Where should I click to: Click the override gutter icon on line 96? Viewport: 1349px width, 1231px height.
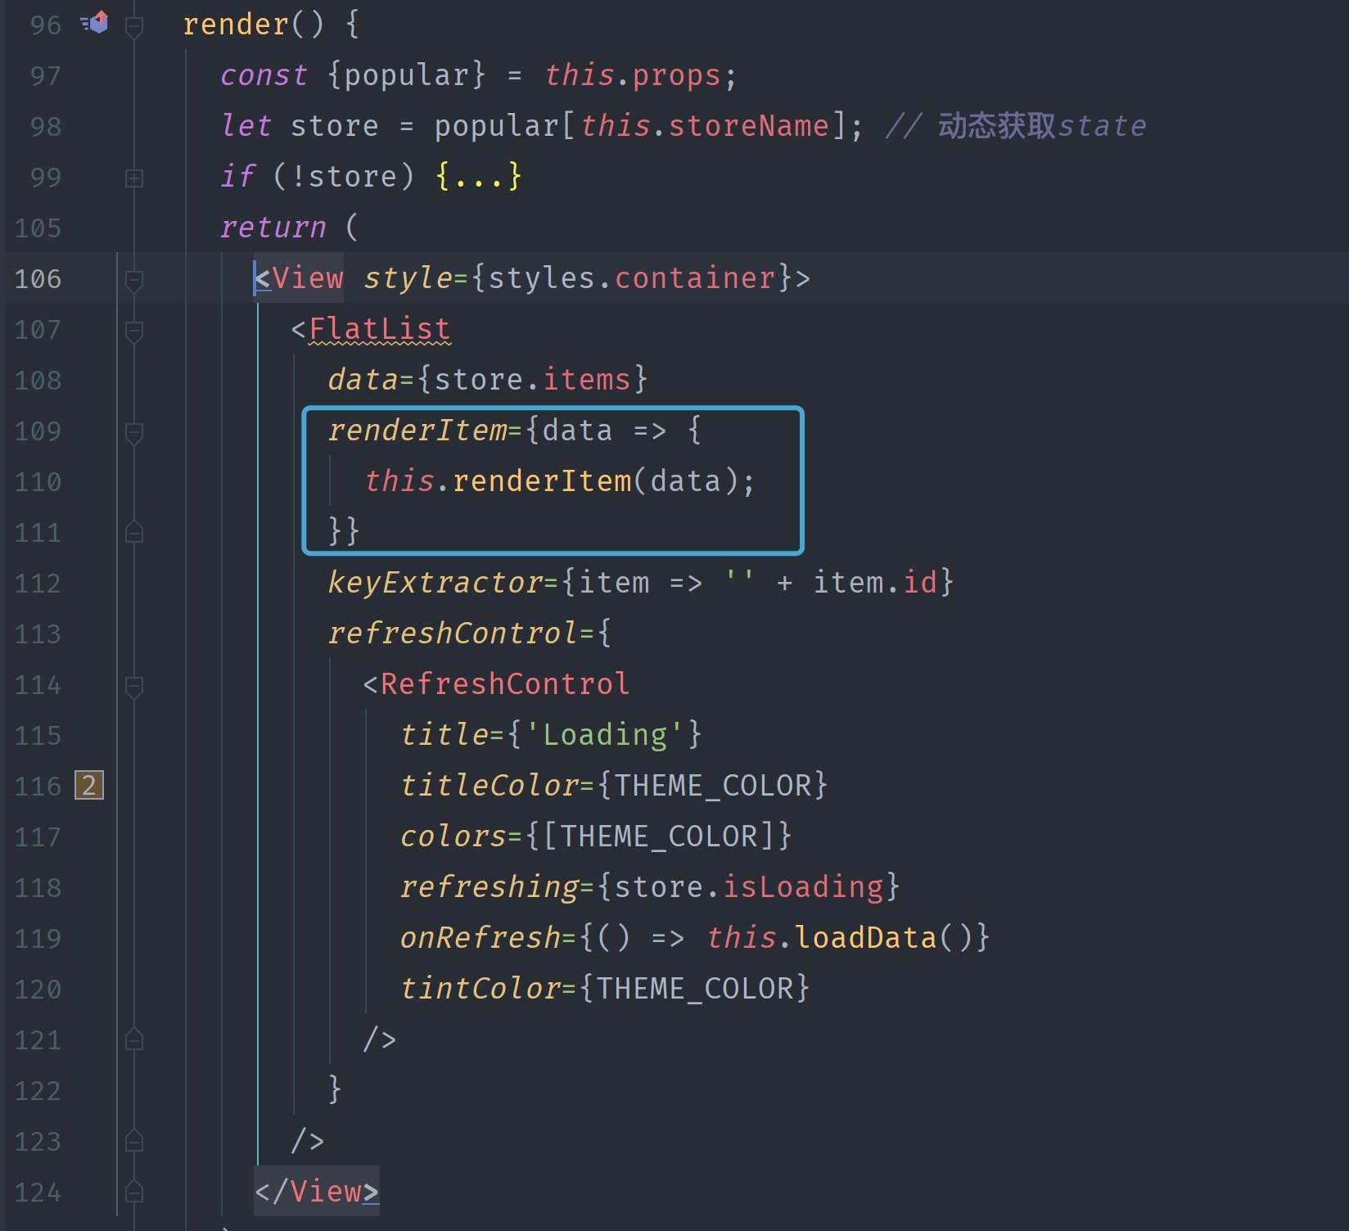pyautogui.click(x=95, y=23)
